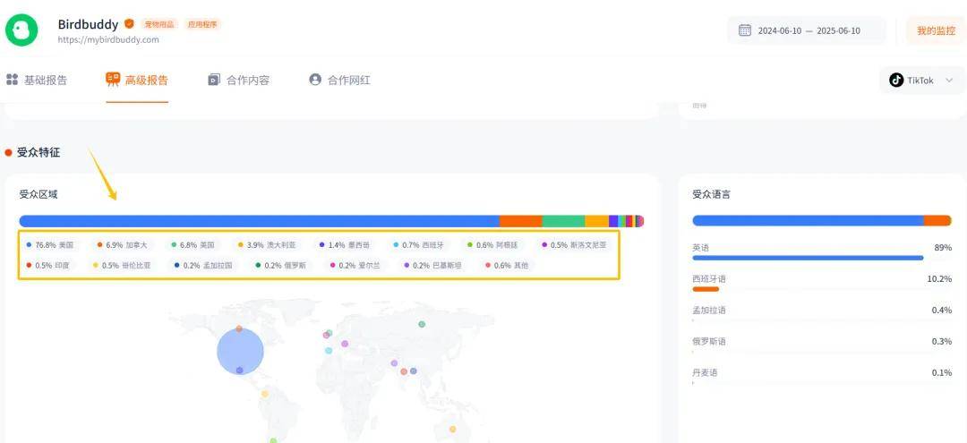Click the orange verified badge beside Birdbuddy
The height and width of the screenshot is (443, 967).
coord(129,24)
